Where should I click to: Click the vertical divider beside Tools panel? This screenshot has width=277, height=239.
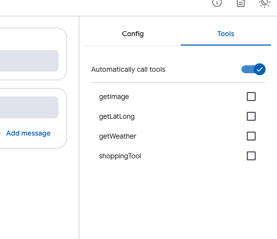coord(79,128)
